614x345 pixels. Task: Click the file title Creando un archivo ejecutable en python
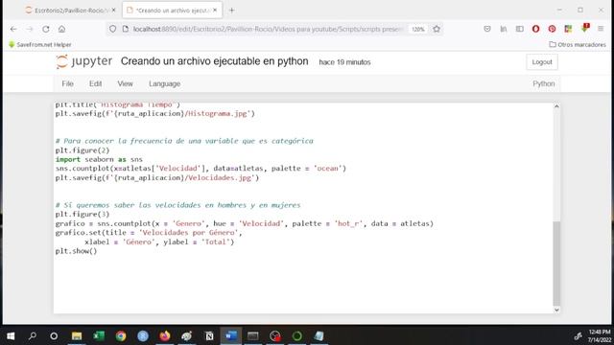(x=215, y=61)
